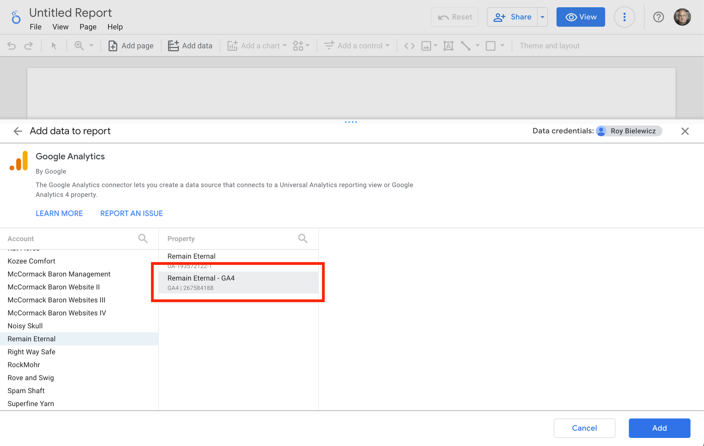This screenshot has width=704, height=446.
Task: Click the Property search magnifier icon
Action: 303,239
